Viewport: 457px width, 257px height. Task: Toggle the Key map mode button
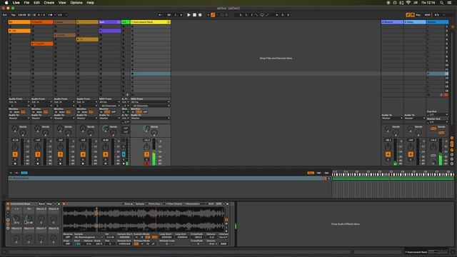418,15
